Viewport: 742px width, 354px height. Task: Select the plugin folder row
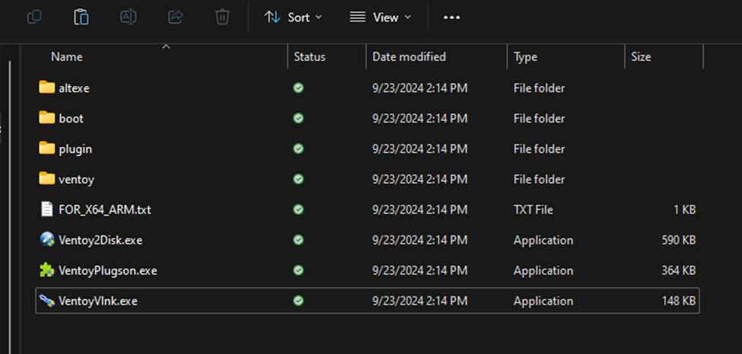click(75, 149)
